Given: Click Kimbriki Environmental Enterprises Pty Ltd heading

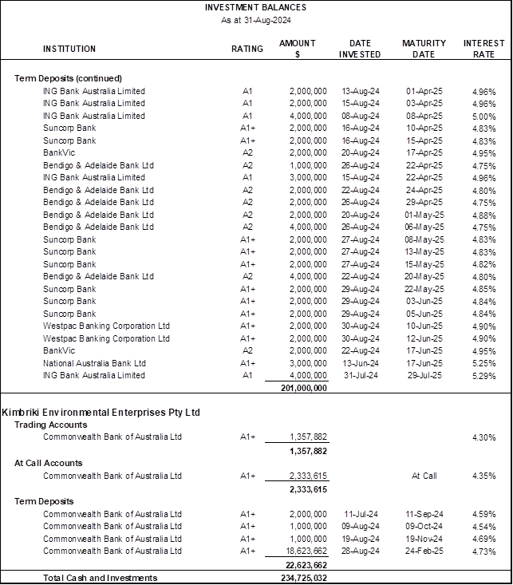Looking at the screenshot, I should point(101,413).
